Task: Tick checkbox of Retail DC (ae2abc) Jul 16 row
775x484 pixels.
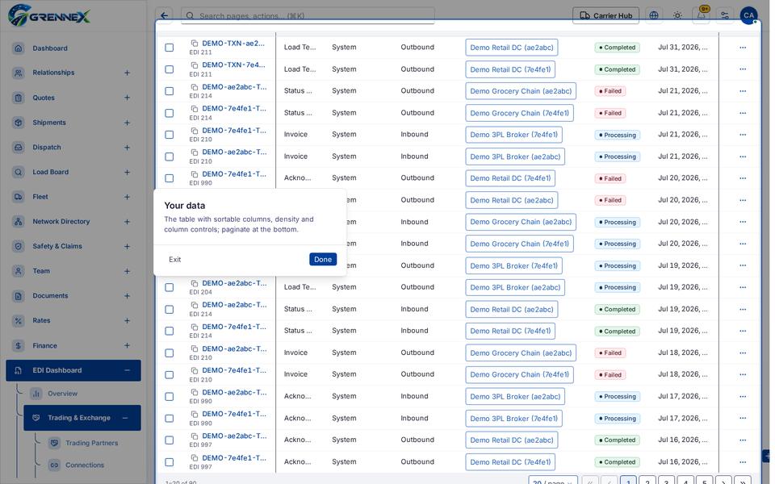Action: [169, 440]
